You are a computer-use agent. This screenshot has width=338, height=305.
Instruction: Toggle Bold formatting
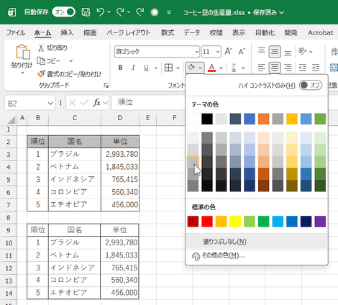tap(120, 68)
